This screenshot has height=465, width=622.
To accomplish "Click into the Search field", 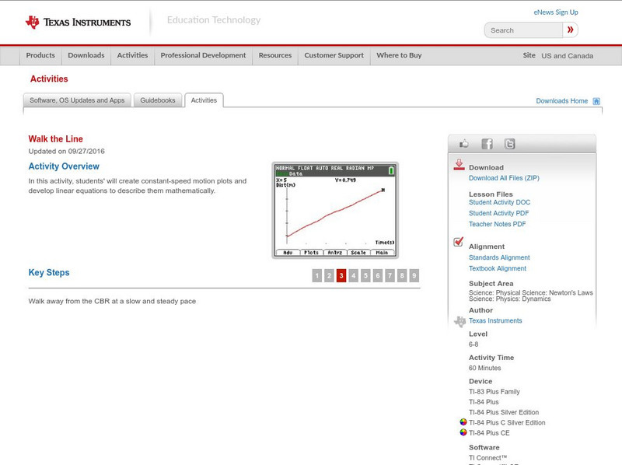I will click(x=523, y=30).
